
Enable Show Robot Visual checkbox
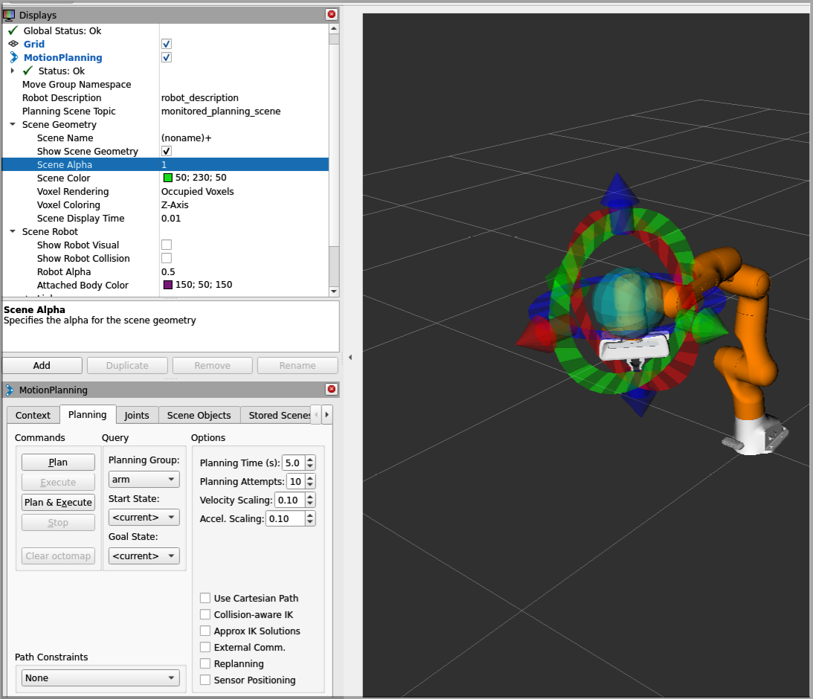(167, 245)
